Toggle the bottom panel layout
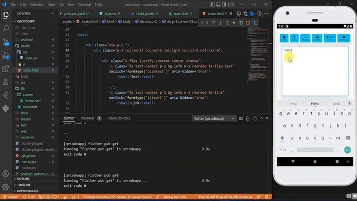 218,4
